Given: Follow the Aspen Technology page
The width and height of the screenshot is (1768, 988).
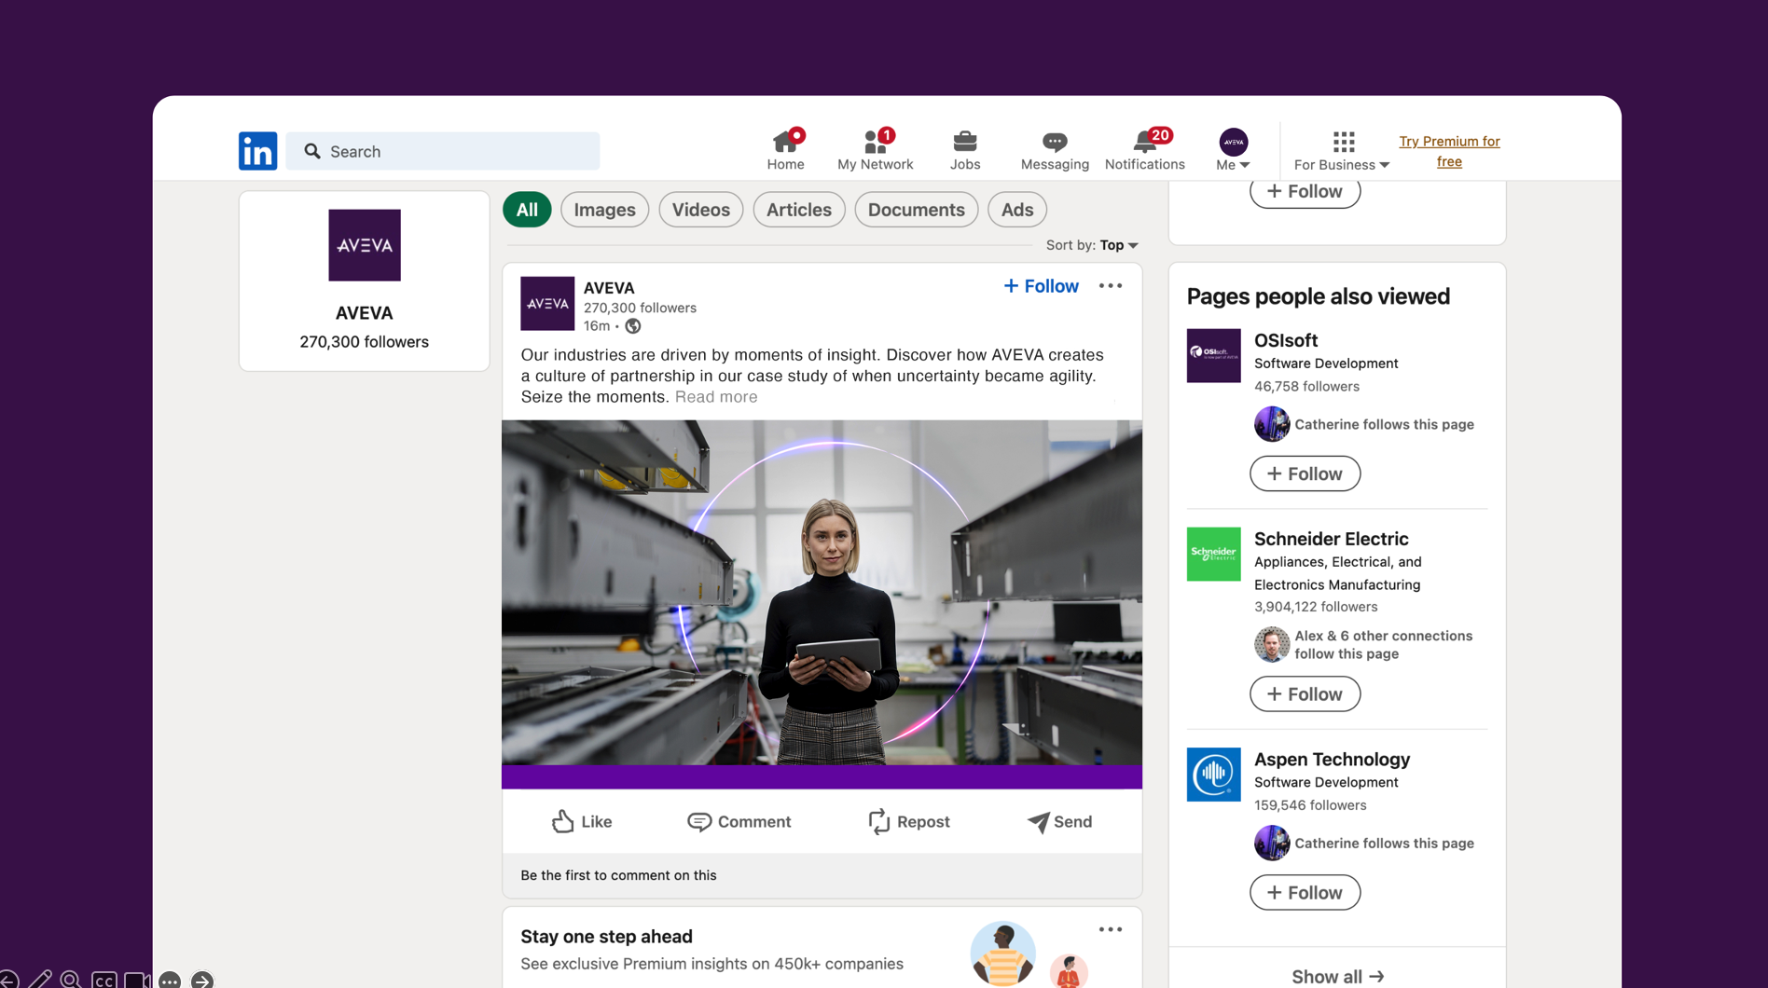Looking at the screenshot, I should pos(1305,893).
